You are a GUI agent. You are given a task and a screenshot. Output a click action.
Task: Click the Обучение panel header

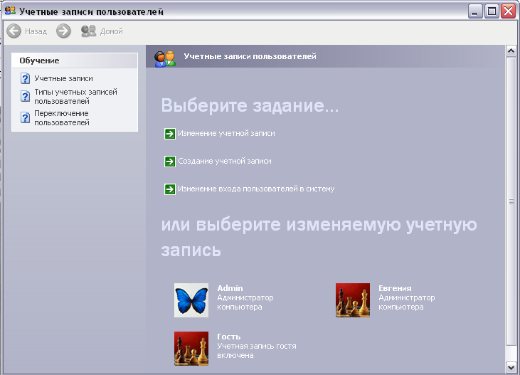(75, 60)
